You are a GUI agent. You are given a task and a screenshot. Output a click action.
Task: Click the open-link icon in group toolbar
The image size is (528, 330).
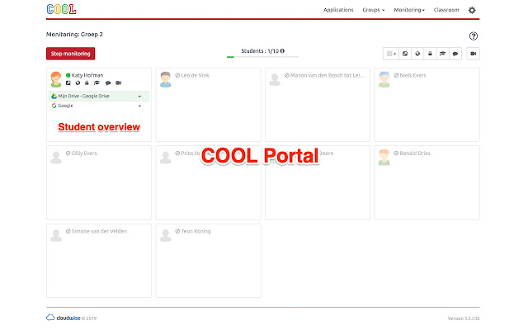[x=405, y=54]
